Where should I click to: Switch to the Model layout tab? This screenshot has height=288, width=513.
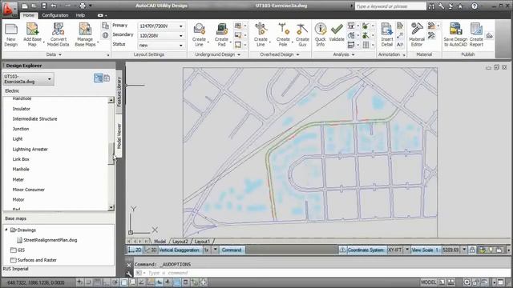(x=160, y=242)
